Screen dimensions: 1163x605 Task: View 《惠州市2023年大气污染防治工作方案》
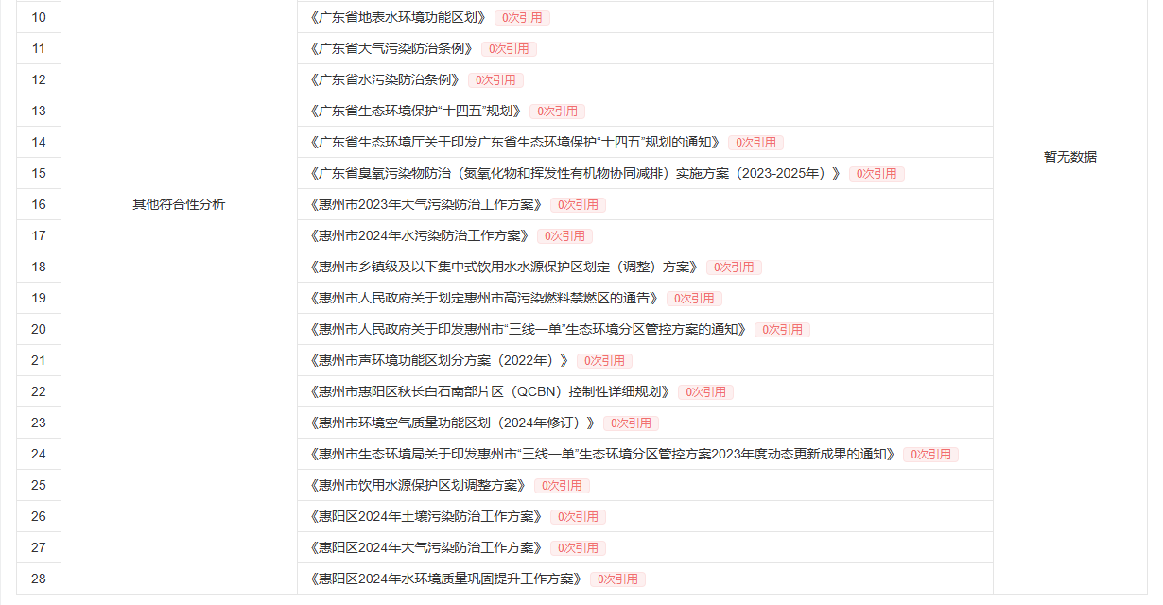coord(425,204)
